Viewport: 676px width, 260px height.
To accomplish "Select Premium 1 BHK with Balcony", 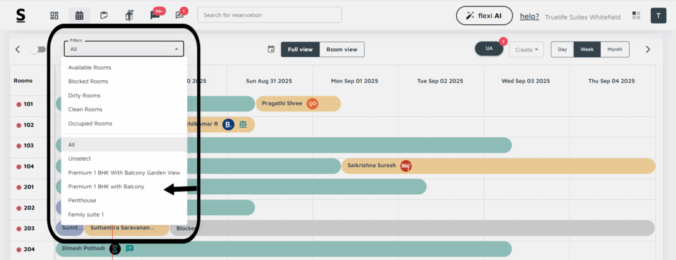I will tap(124, 186).
